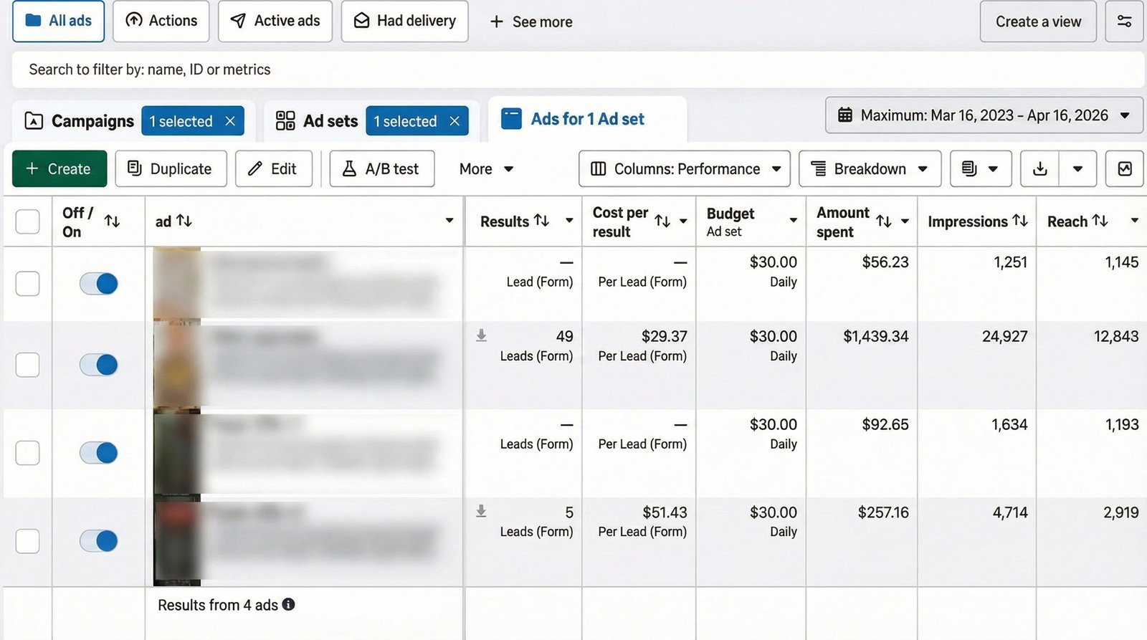Clear the Campaigns 1 selected filter X
This screenshot has height=640, width=1147.
pos(230,121)
